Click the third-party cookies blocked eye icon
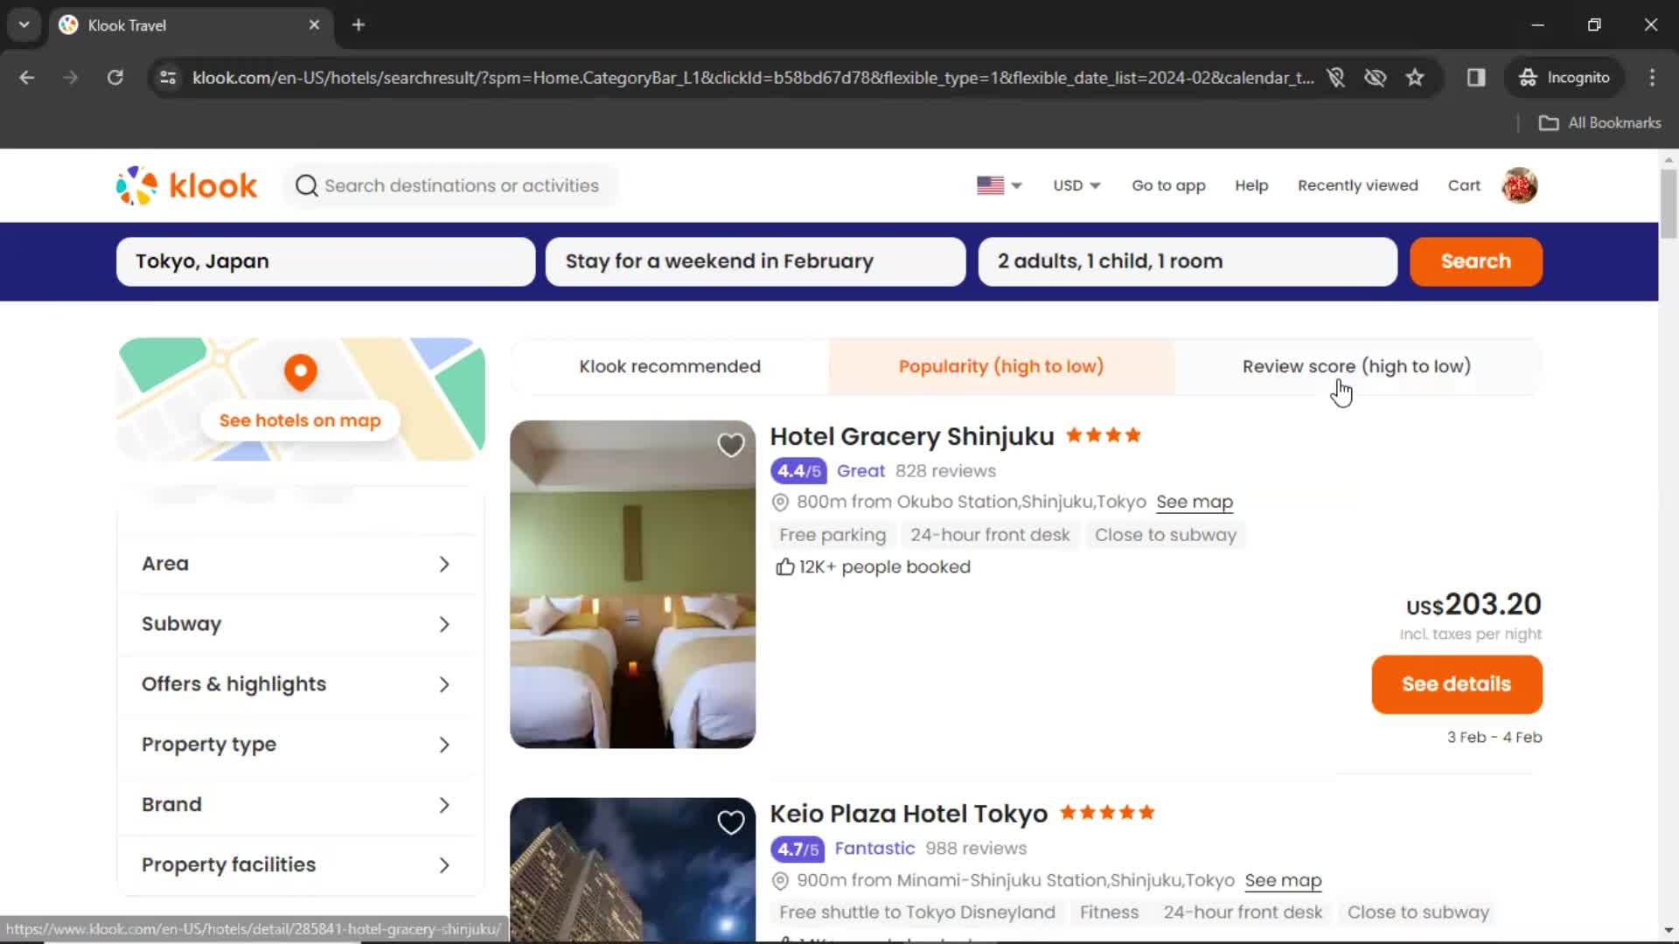This screenshot has height=944, width=1679. [x=1376, y=78]
